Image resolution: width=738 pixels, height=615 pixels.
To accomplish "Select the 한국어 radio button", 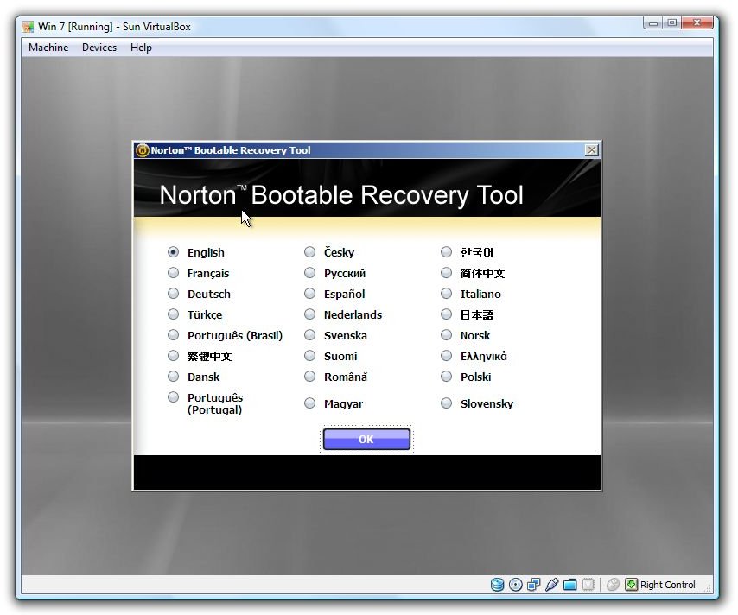I will [x=446, y=252].
